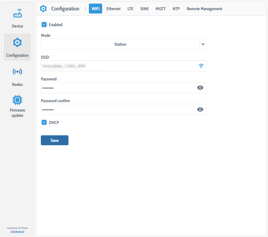Open the Station mode selector

[x=120, y=44]
